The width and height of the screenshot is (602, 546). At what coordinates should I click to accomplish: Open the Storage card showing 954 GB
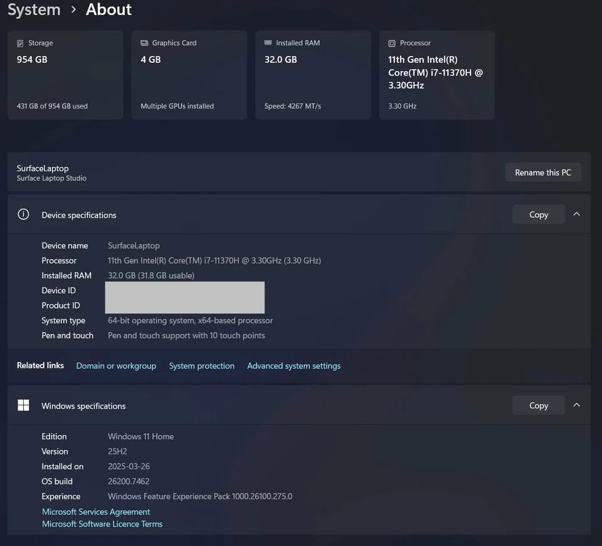point(65,75)
